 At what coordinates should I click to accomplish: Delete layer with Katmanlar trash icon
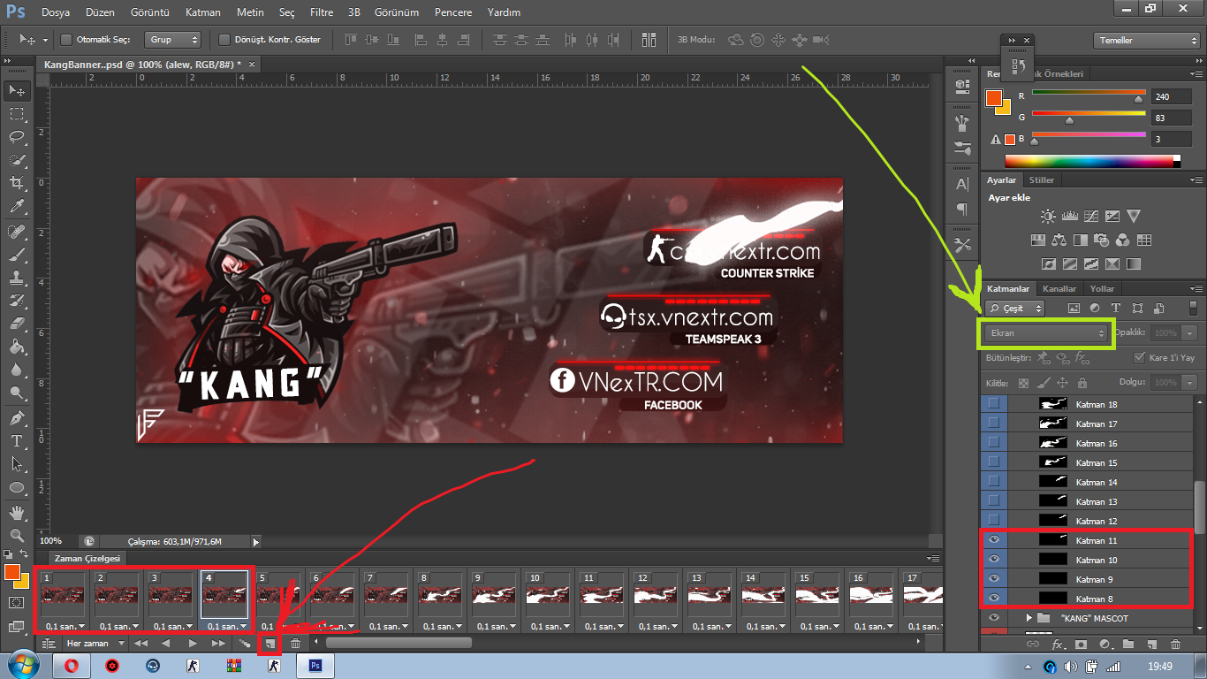coord(1175,644)
